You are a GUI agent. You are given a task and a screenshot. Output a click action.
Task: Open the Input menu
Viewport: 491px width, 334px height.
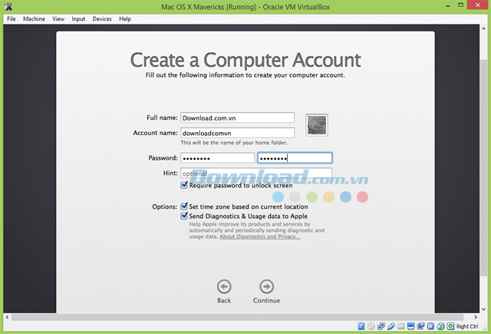(x=78, y=18)
